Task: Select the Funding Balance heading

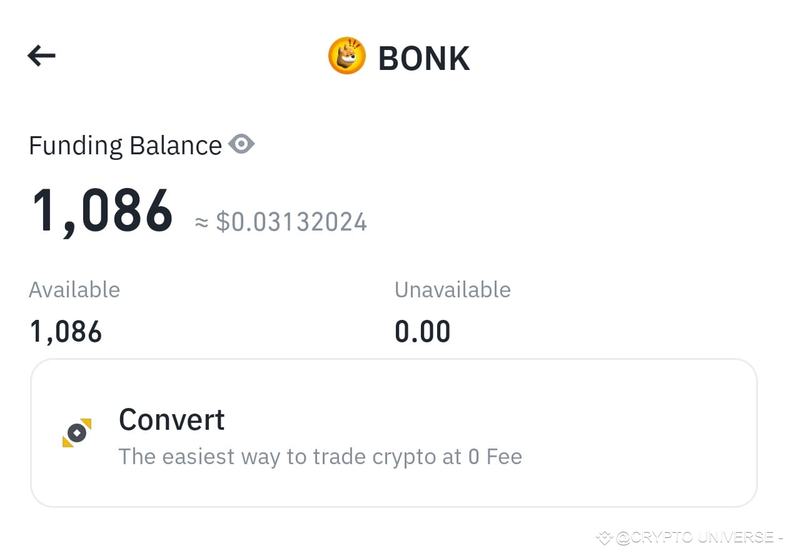Action: (124, 144)
